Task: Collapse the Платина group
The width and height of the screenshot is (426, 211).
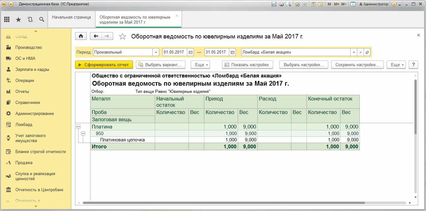Action: 78,127
